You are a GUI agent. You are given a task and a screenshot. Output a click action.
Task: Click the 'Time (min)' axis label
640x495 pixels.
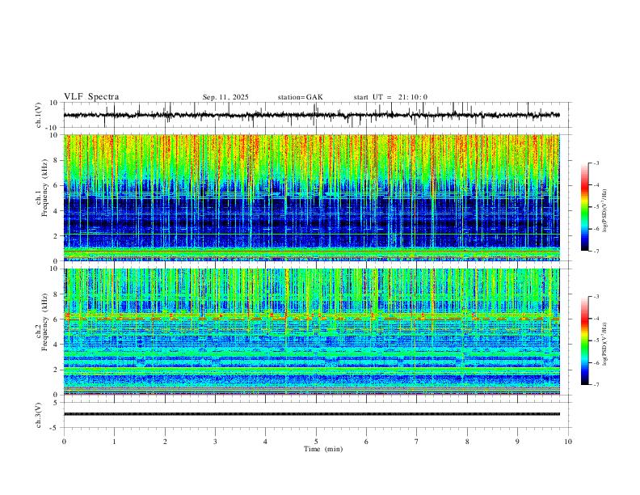(x=323, y=449)
